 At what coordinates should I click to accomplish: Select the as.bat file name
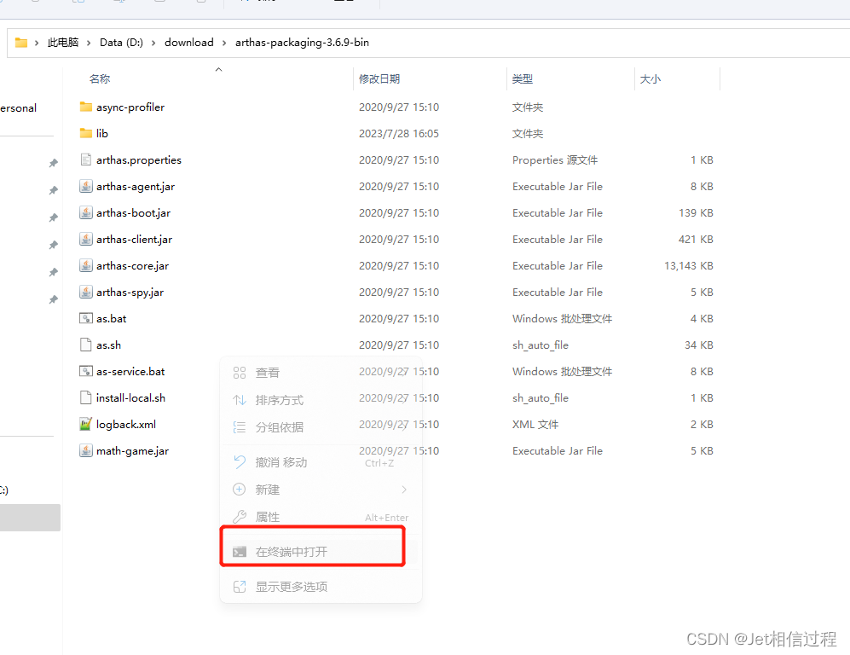[111, 319]
